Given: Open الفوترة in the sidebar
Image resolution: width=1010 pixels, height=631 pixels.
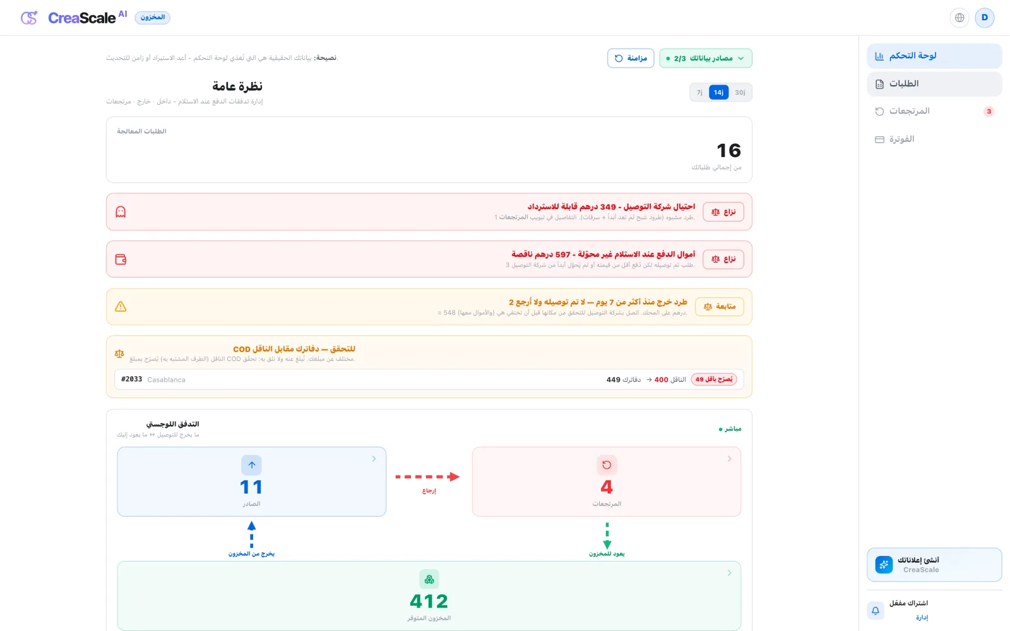Looking at the screenshot, I should click(x=934, y=139).
